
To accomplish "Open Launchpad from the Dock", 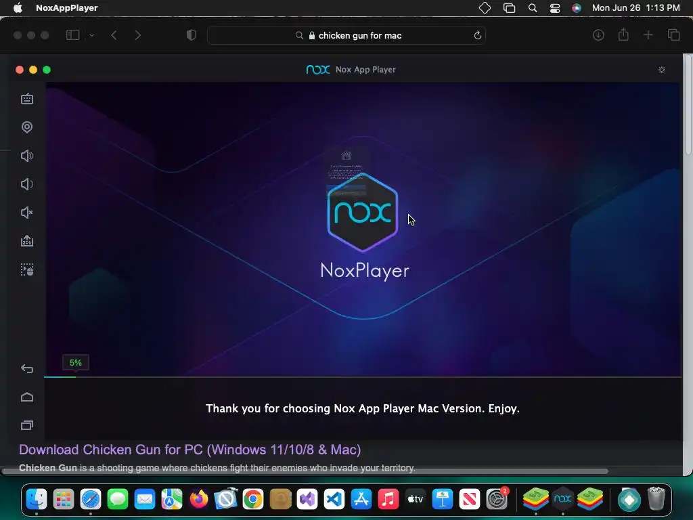I will pyautogui.click(x=64, y=500).
